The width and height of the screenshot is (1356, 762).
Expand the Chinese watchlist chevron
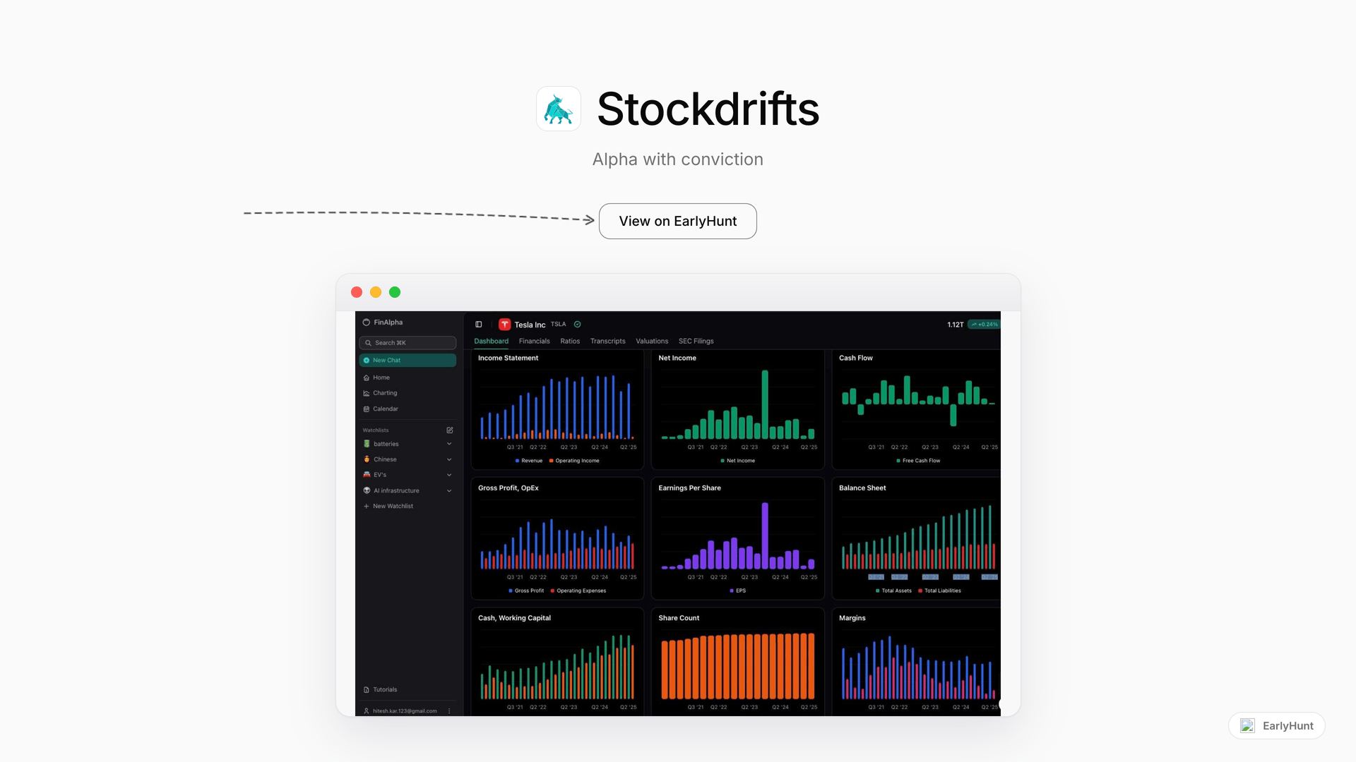(449, 459)
